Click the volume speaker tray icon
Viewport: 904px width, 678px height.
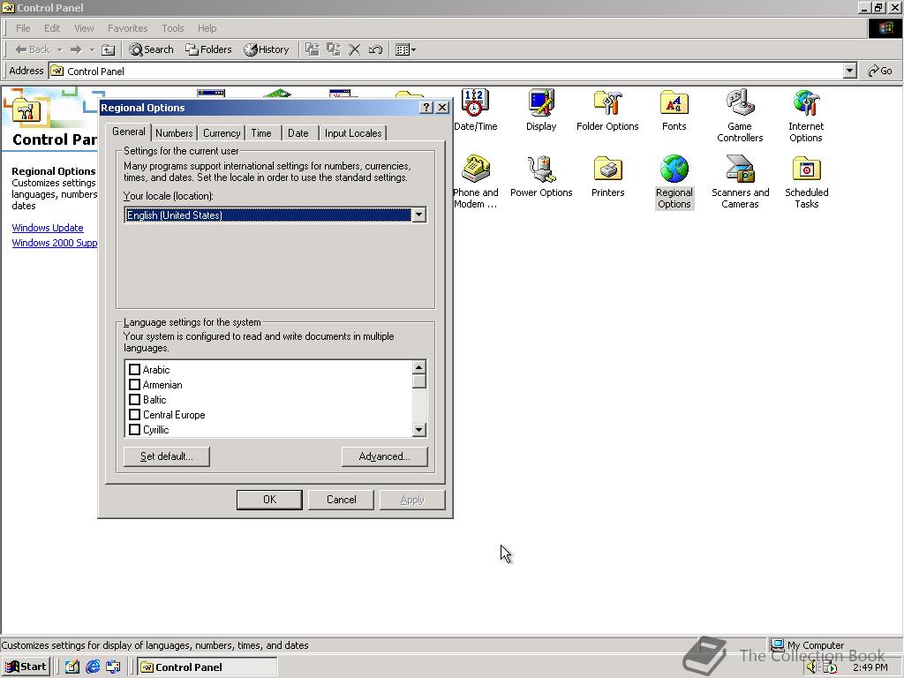tap(812, 667)
